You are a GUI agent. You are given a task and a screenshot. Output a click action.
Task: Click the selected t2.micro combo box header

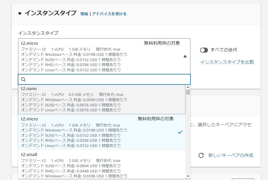pos(104,56)
